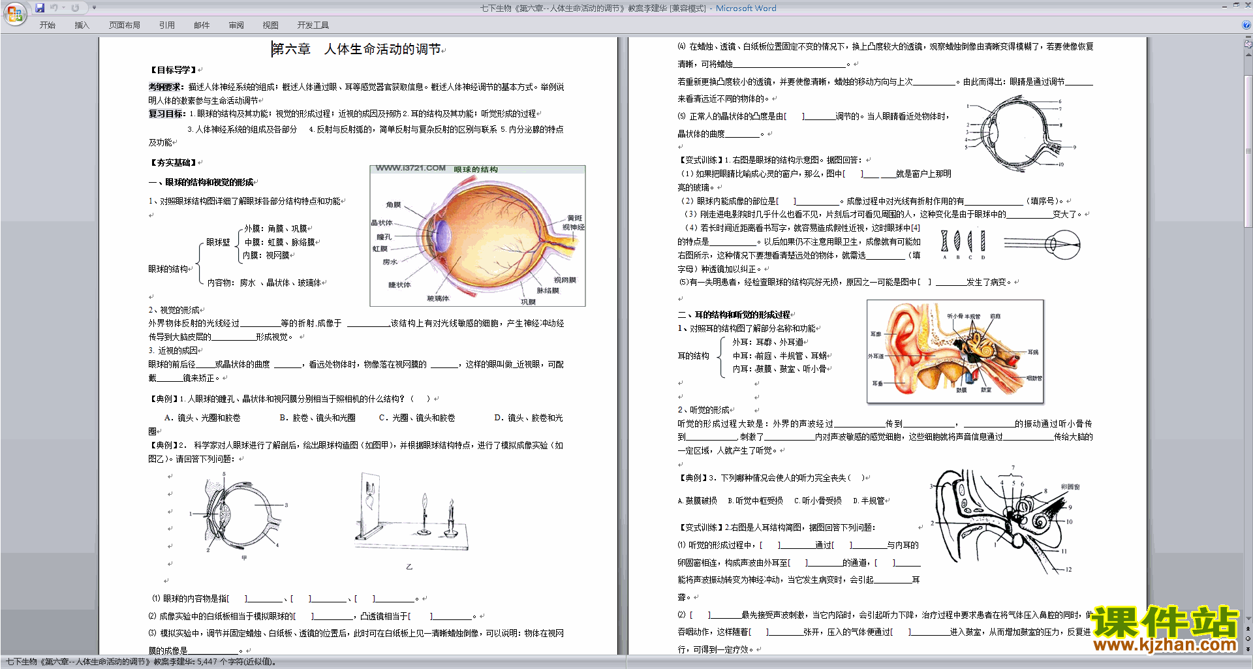Click the scrollbar up arrow

pyautogui.click(x=1248, y=54)
